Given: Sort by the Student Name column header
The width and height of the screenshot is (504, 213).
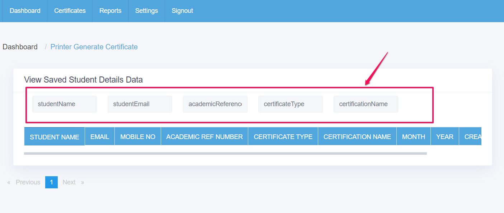Looking at the screenshot, I should point(55,137).
